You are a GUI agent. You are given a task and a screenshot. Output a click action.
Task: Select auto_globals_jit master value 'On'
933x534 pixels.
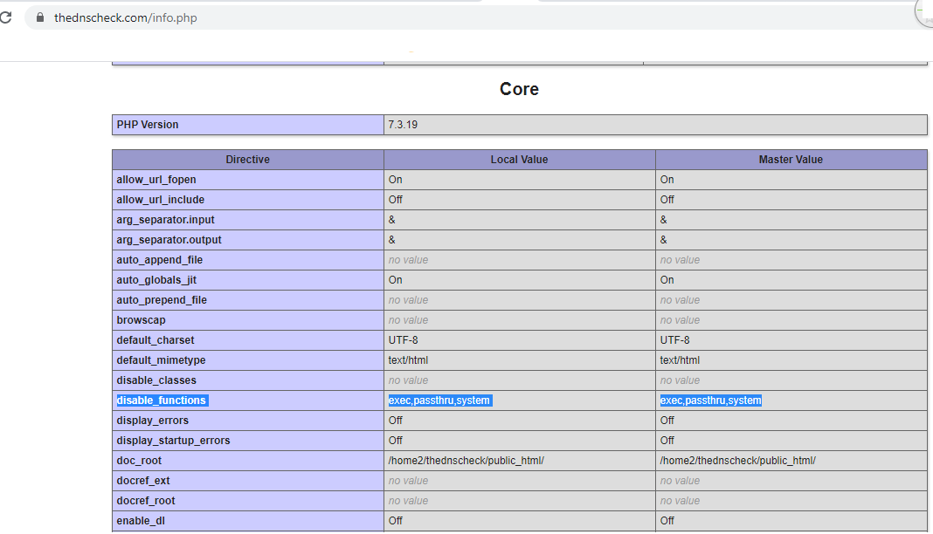pyautogui.click(x=667, y=280)
